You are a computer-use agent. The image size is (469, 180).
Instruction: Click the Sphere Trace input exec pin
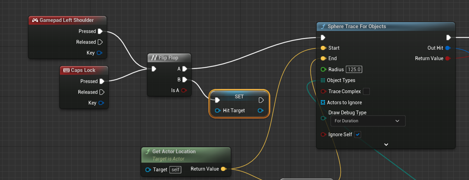(x=323, y=37)
